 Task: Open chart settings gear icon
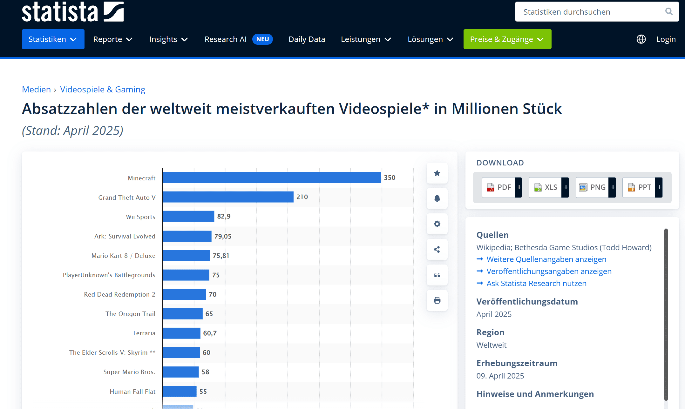(437, 224)
